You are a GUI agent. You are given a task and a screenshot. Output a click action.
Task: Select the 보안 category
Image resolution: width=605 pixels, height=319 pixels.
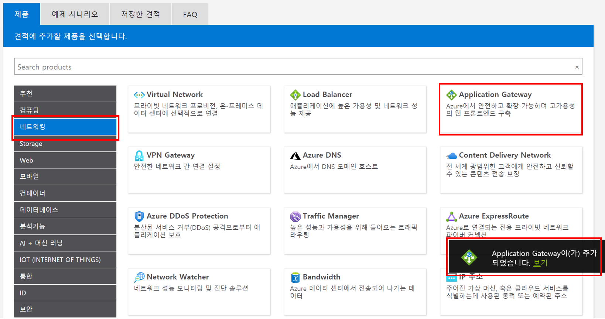pos(65,309)
